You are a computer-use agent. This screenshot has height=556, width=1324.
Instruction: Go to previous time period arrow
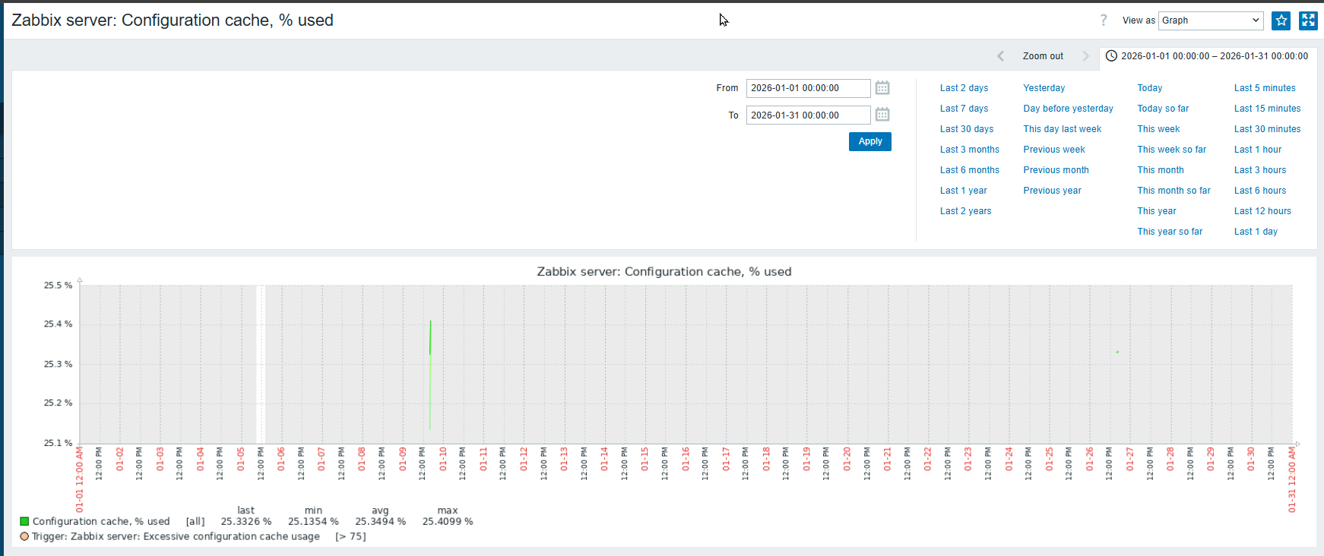pos(1001,56)
